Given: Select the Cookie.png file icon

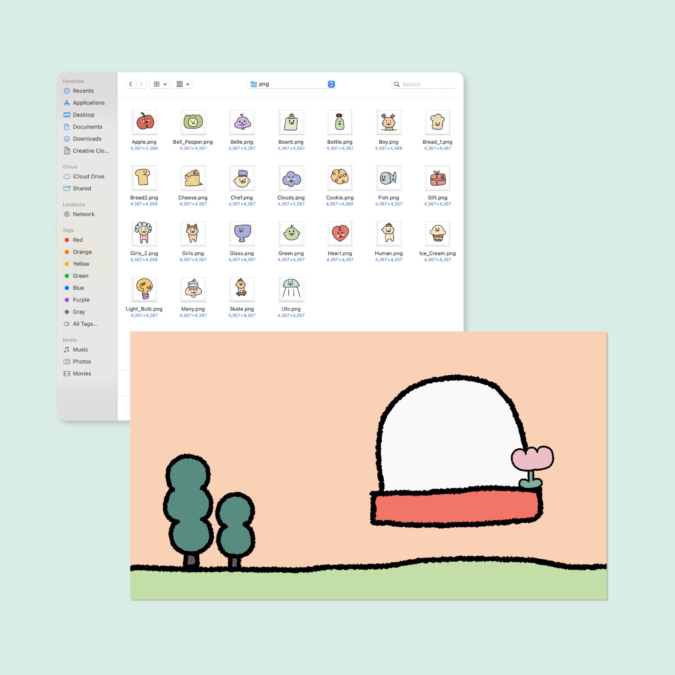Looking at the screenshot, I should point(340,178).
